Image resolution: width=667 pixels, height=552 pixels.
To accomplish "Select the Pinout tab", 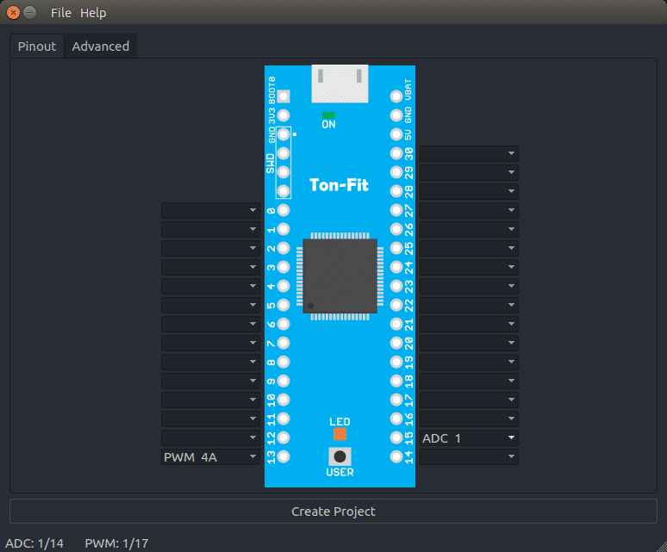I will click(37, 47).
